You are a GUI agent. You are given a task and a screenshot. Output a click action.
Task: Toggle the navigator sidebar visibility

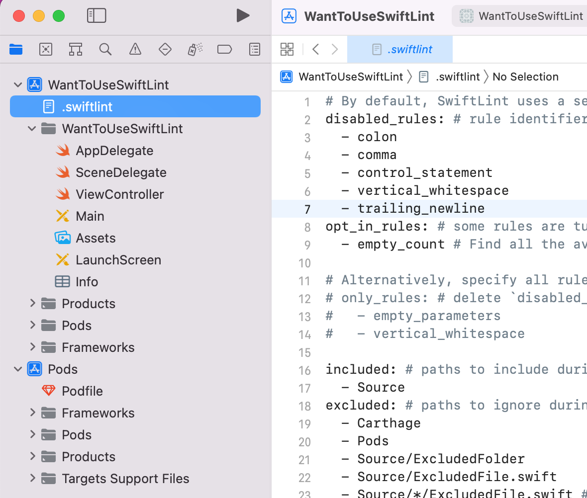pyautogui.click(x=97, y=16)
